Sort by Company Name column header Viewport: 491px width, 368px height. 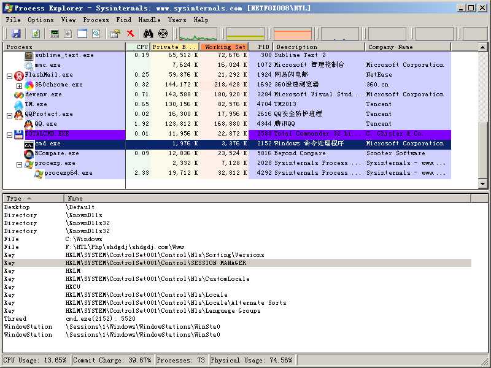pos(408,47)
